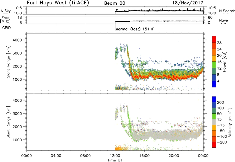Click the blue bottom segment of Power colorbar

pos(214,84)
